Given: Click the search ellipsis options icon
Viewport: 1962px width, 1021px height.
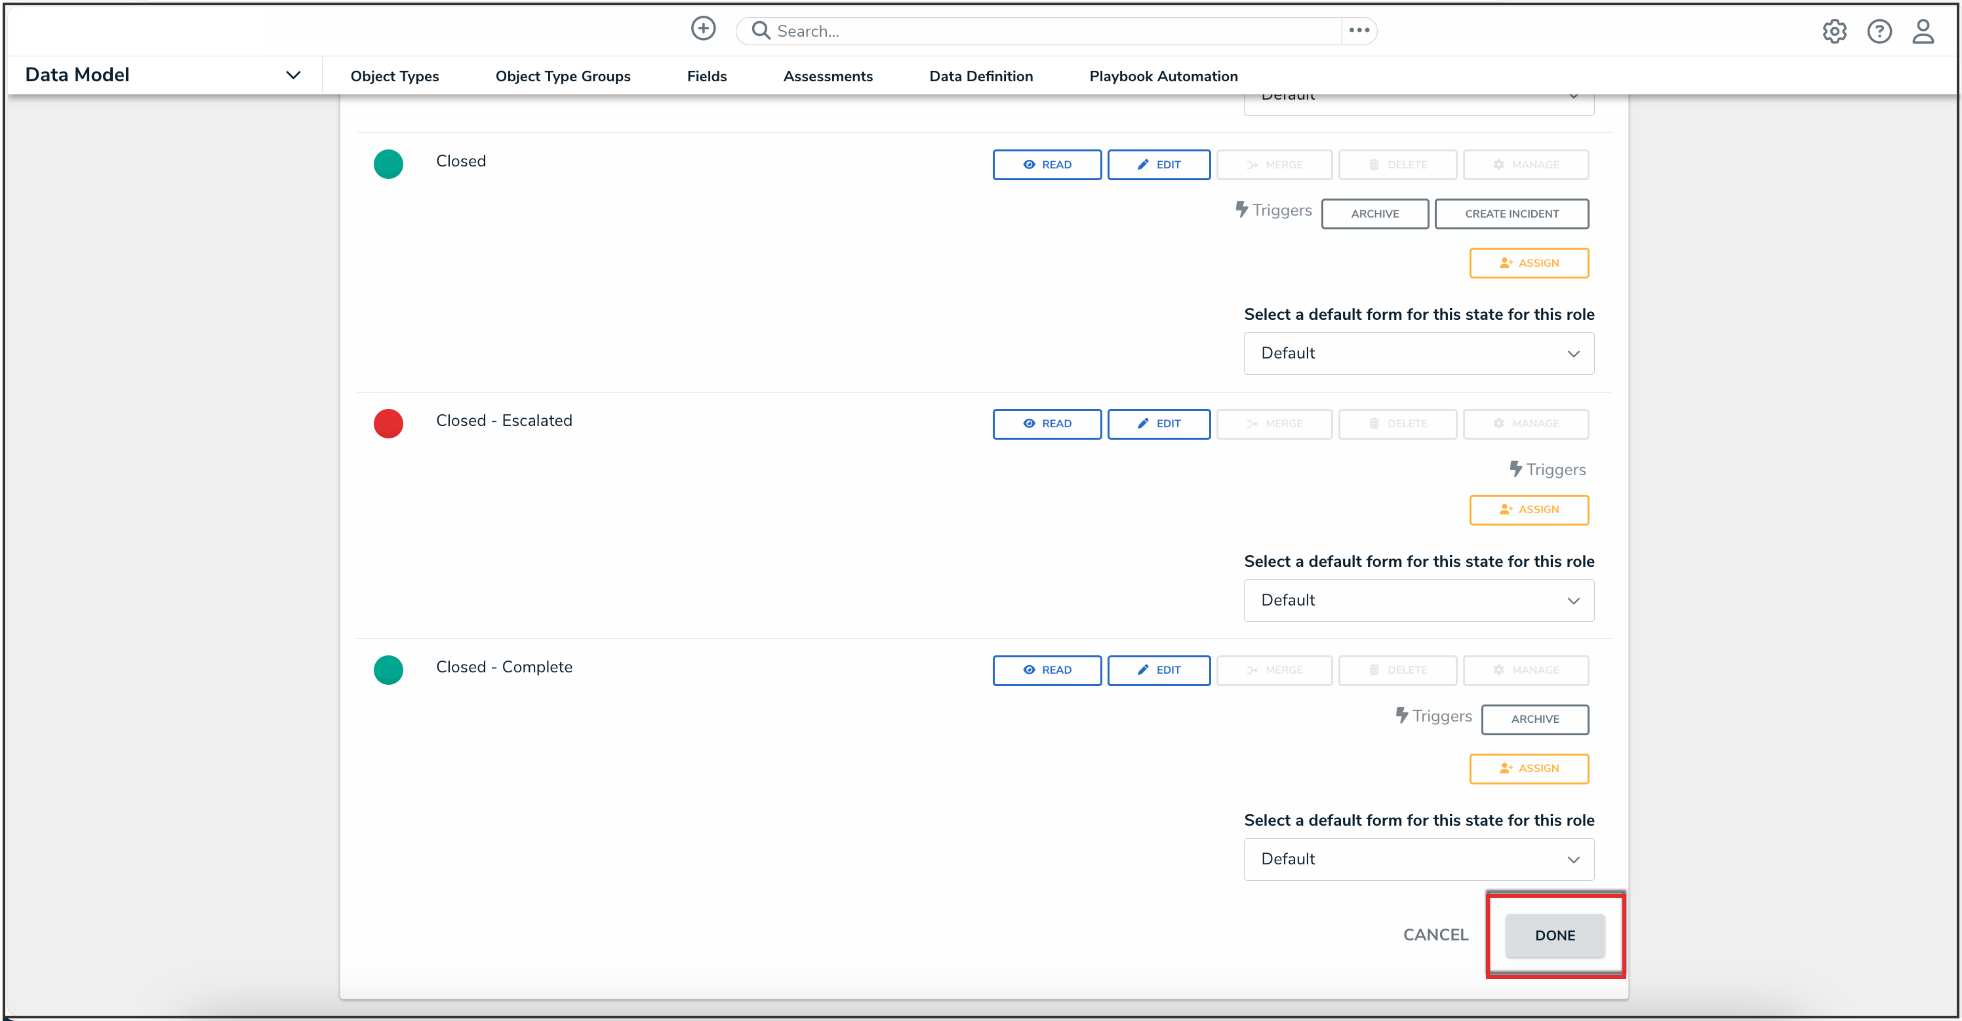Looking at the screenshot, I should coord(1359,30).
